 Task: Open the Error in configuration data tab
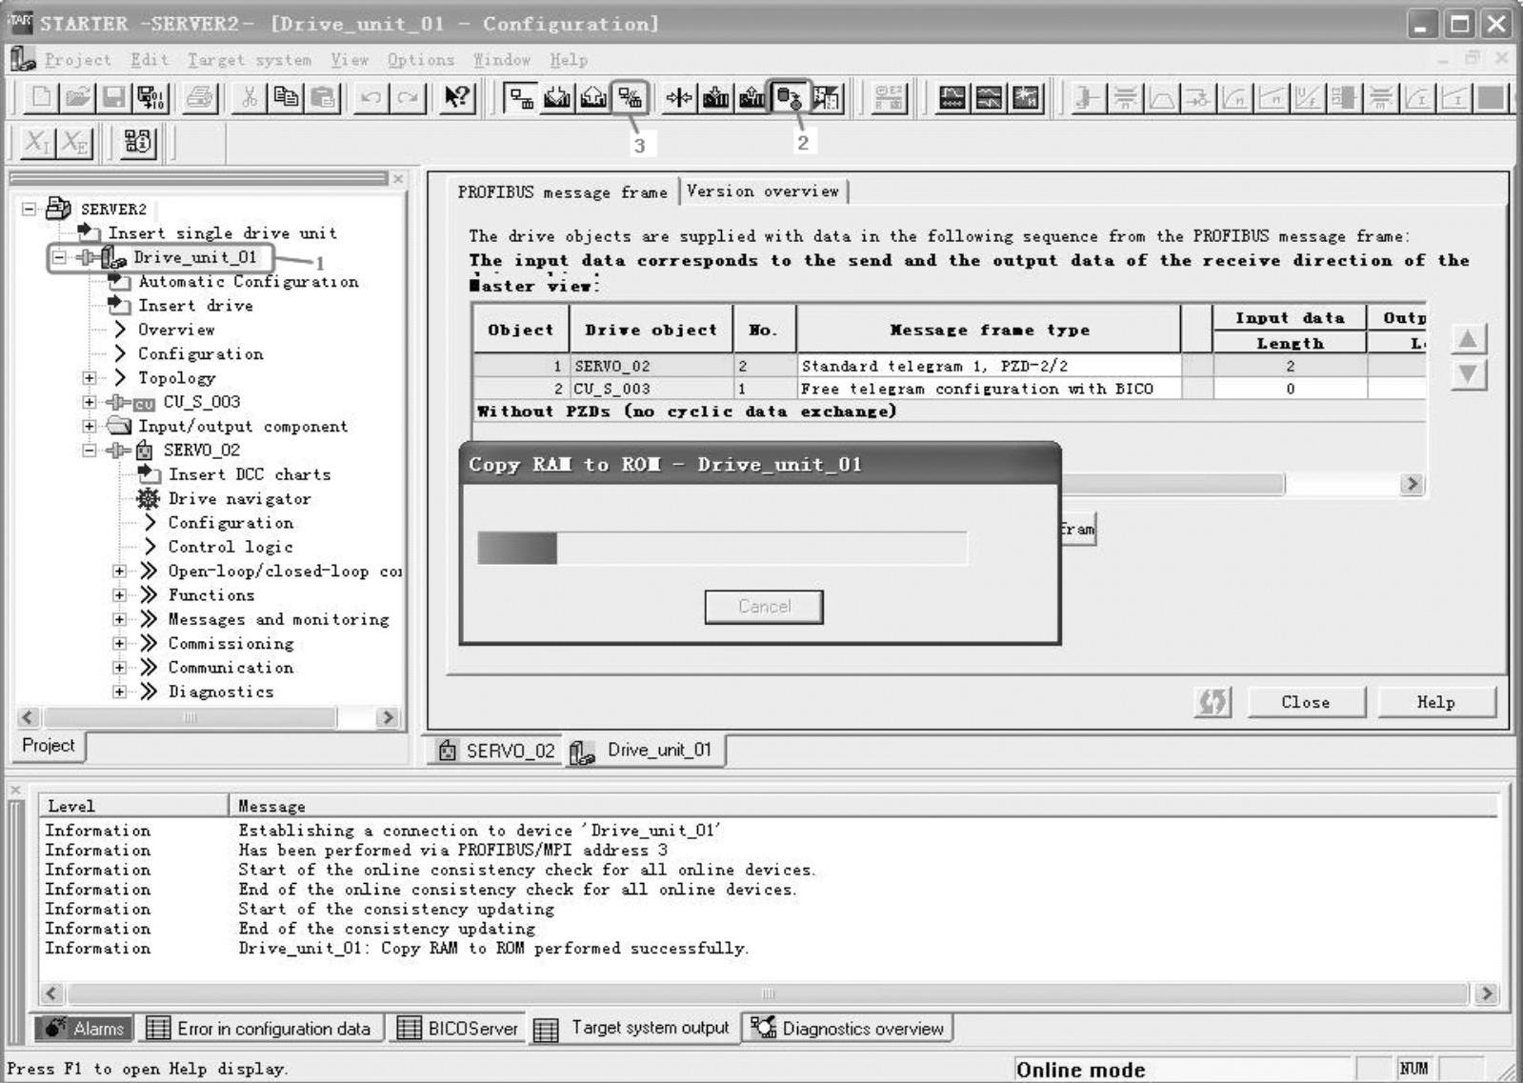[x=260, y=1029]
